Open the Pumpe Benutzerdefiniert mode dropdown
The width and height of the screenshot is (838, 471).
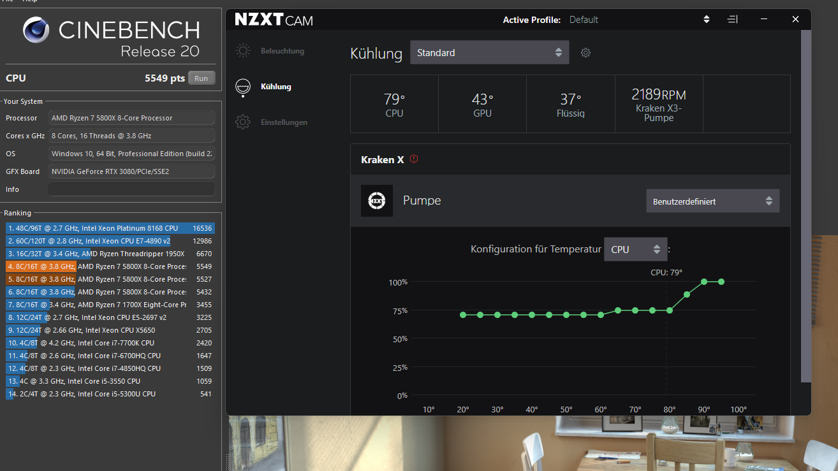pos(712,201)
